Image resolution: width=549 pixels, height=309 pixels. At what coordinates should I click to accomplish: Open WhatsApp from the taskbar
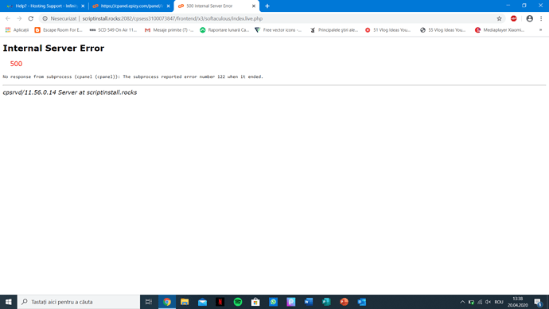coord(273,302)
